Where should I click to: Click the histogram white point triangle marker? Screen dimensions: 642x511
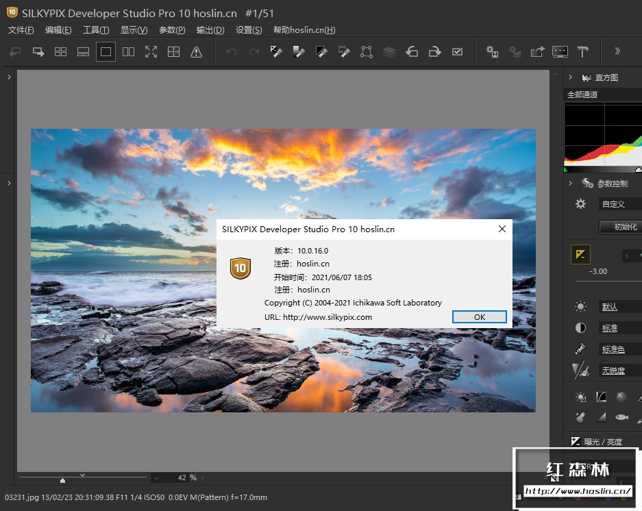pyautogui.click(x=639, y=169)
